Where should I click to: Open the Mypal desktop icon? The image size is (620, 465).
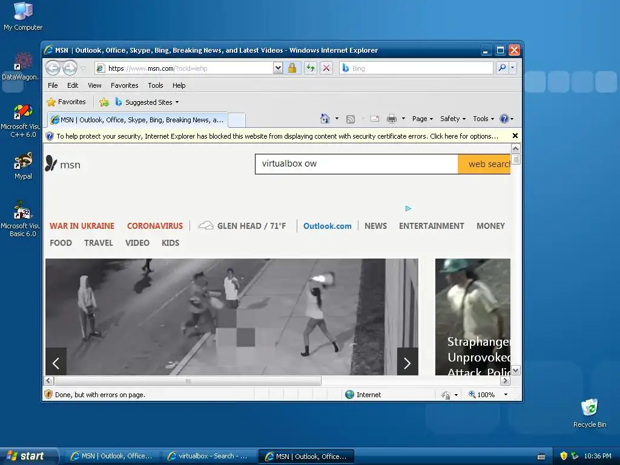pyautogui.click(x=23, y=166)
